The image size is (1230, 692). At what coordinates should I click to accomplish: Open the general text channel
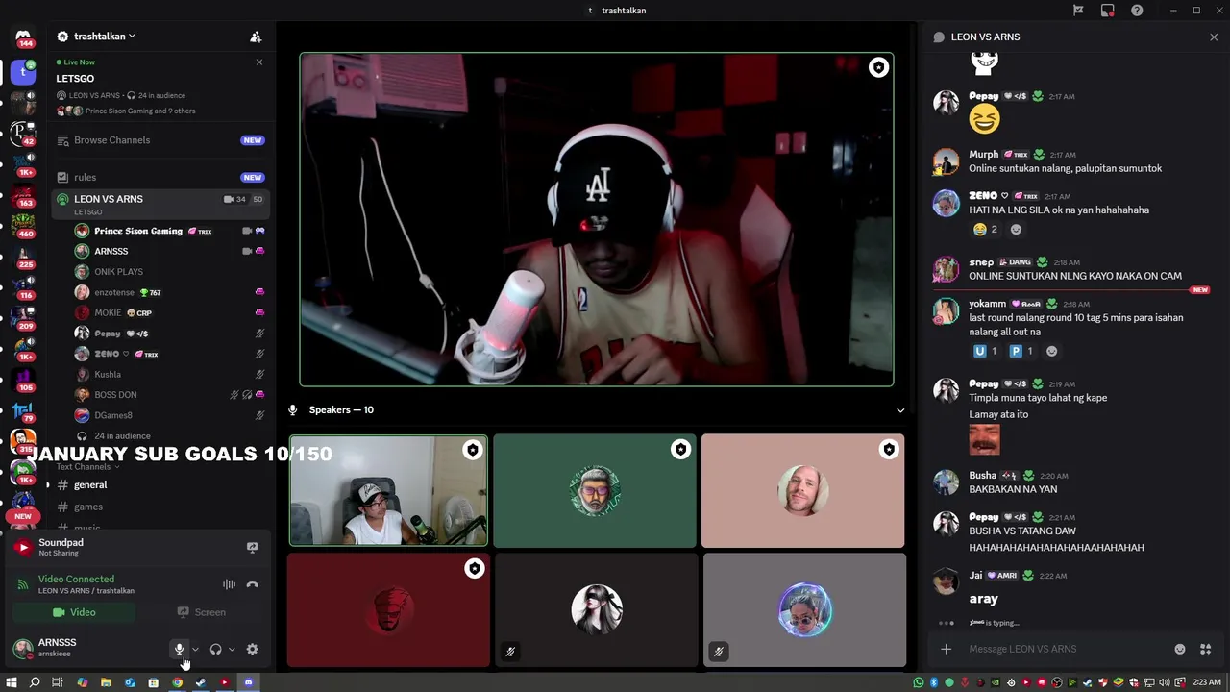(159, 485)
